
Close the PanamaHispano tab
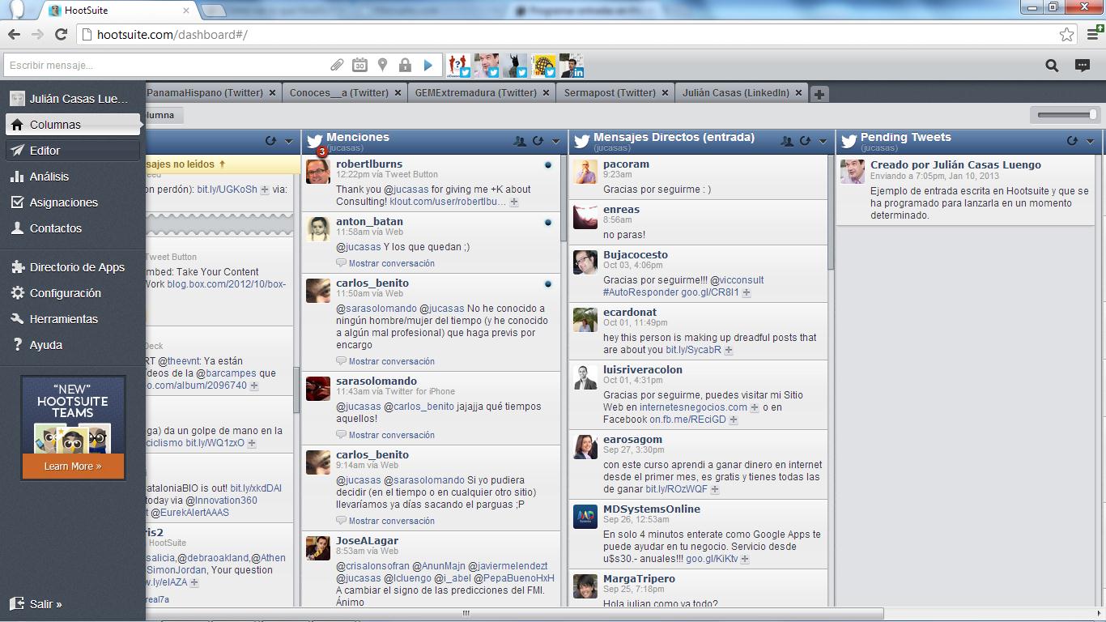pyautogui.click(x=273, y=93)
